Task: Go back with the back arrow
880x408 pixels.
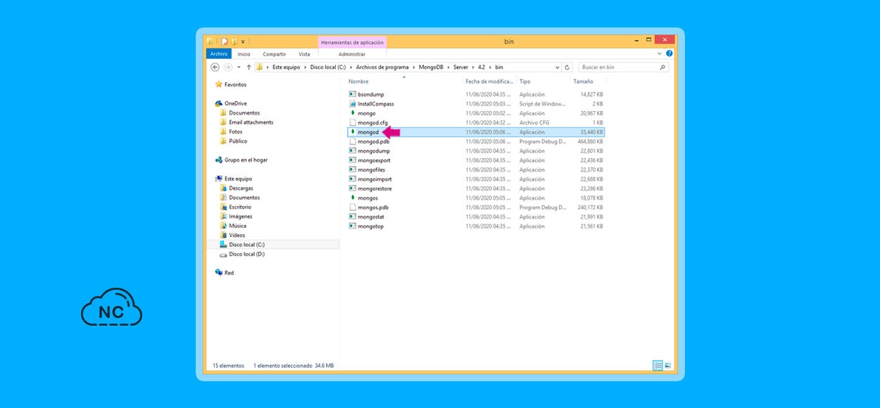Action: click(x=215, y=68)
